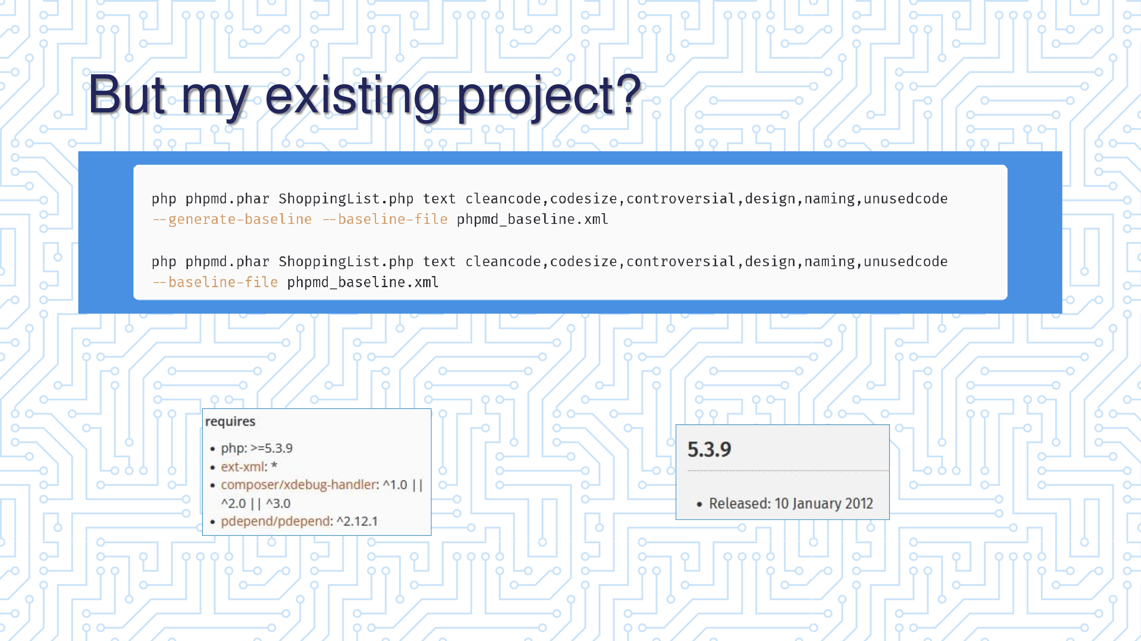Click phpmd_baseline.xml ending the second command
This screenshot has width=1141, height=641.
point(363,282)
